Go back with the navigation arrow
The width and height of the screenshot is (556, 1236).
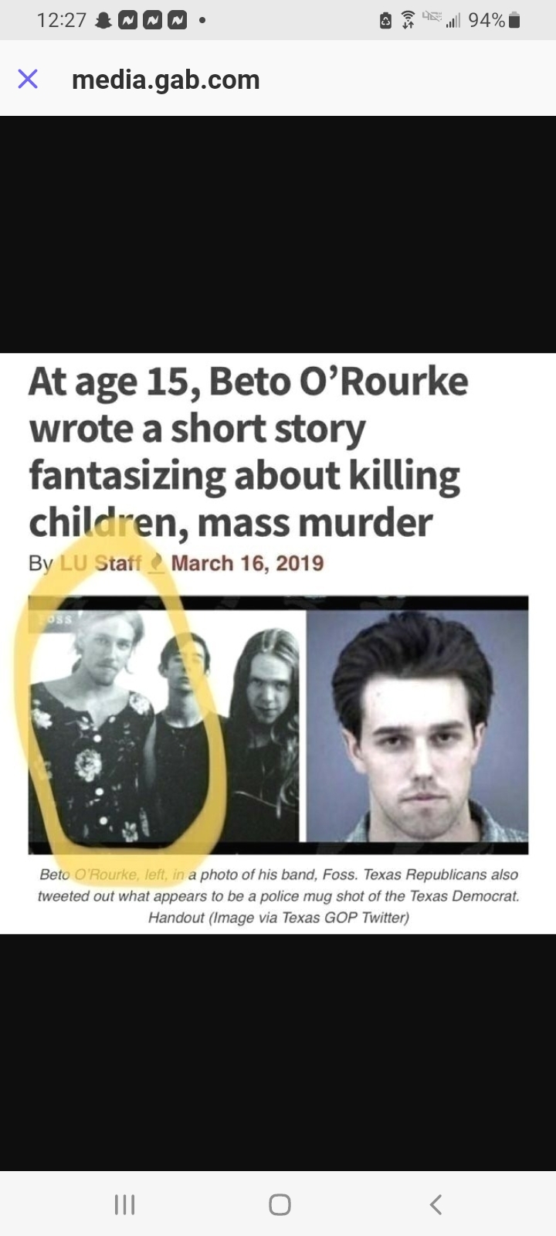(436, 1204)
